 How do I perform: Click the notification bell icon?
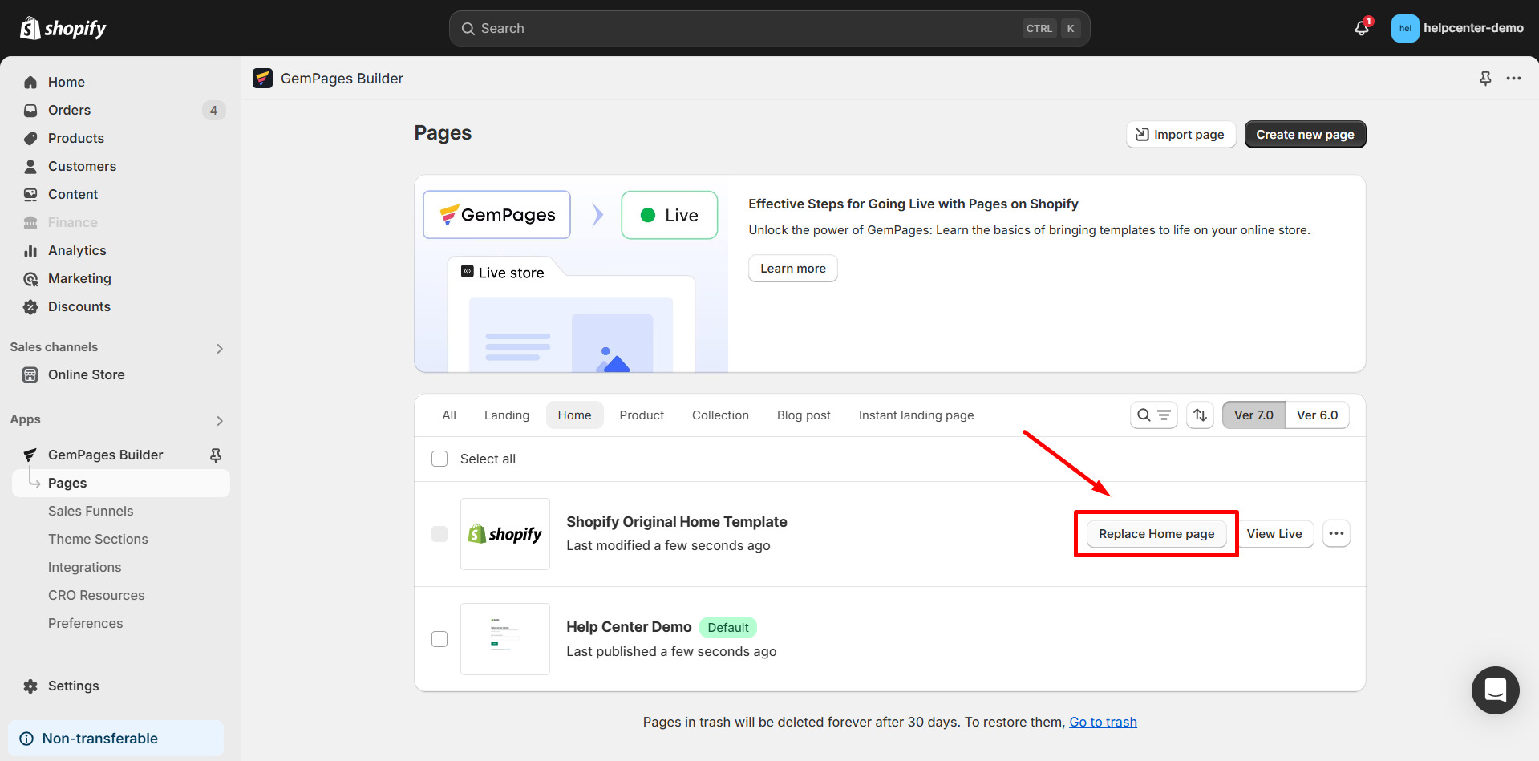click(1361, 27)
